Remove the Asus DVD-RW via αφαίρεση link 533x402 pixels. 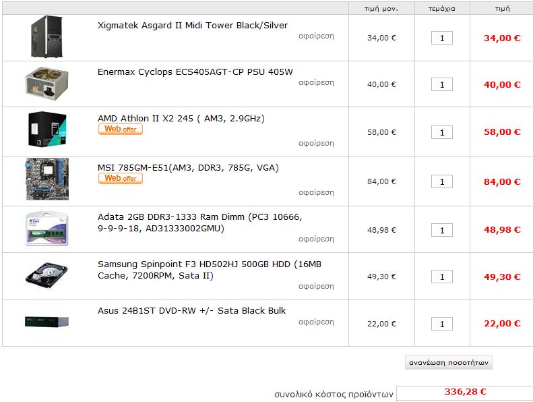pos(316,322)
